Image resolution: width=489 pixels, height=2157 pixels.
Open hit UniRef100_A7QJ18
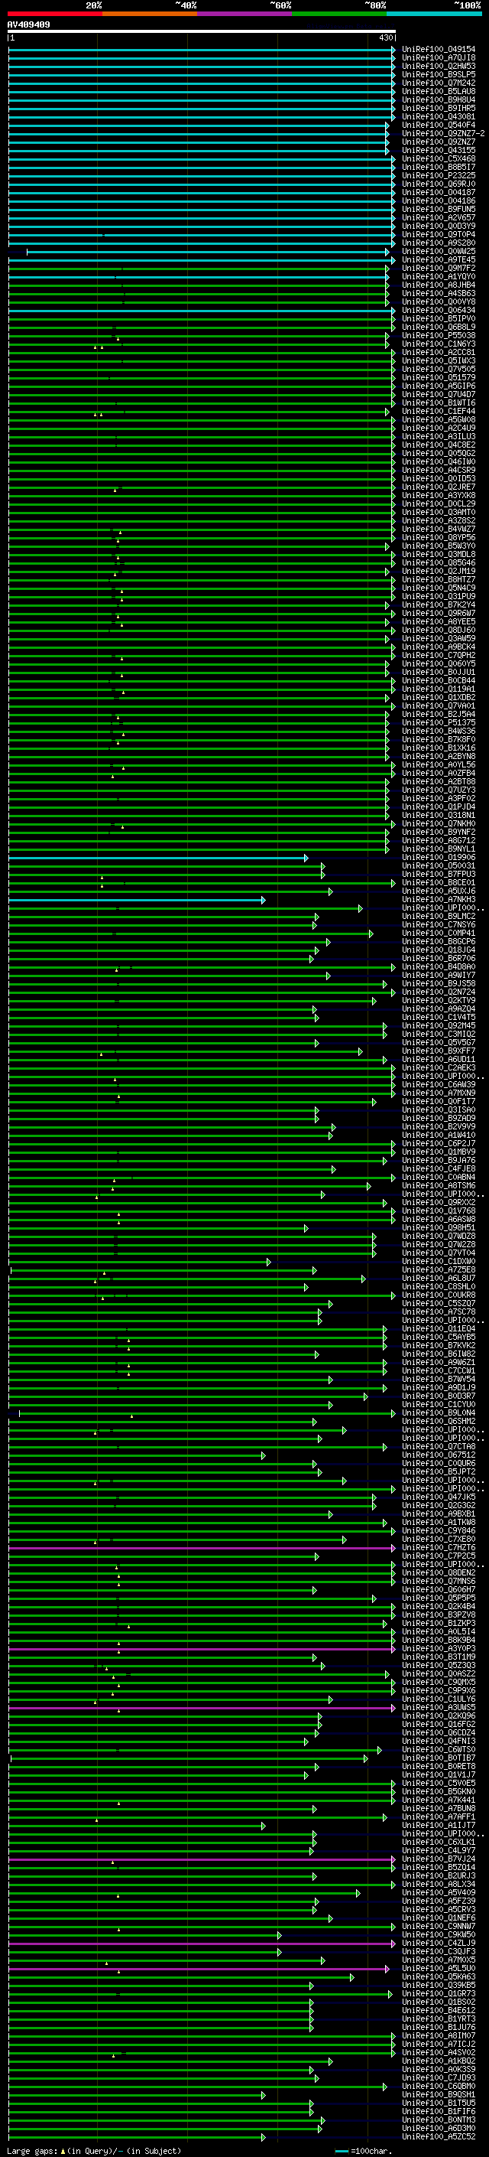(x=438, y=58)
